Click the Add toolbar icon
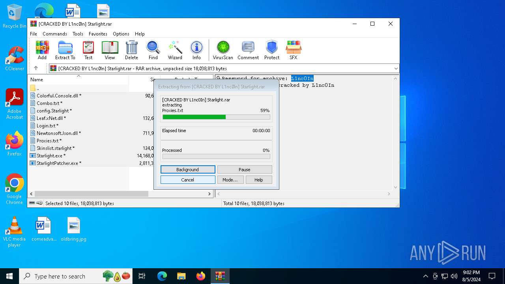Screen dimensions: 505x284 [42, 50]
